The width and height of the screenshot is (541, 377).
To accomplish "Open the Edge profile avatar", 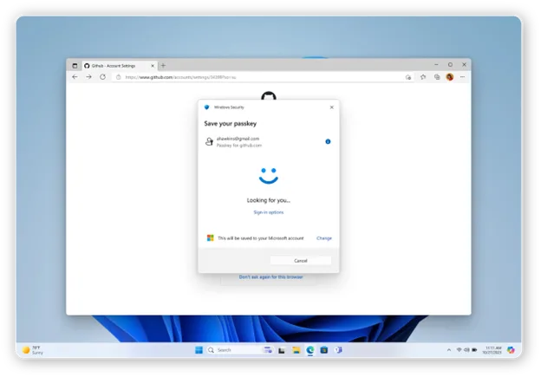I will point(450,77).
